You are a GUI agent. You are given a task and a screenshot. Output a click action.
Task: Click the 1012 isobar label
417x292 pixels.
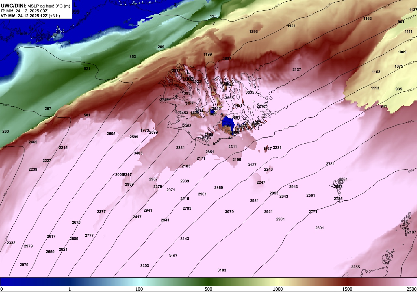[386, 6]
